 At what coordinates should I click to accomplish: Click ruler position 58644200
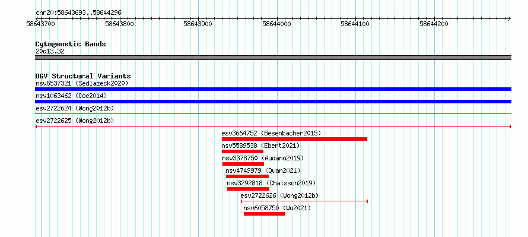click(x=434, y=24)
